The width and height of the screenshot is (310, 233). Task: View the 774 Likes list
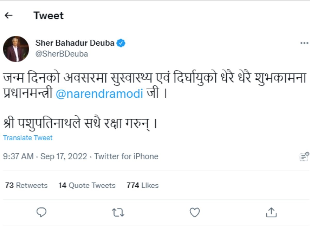143,185
